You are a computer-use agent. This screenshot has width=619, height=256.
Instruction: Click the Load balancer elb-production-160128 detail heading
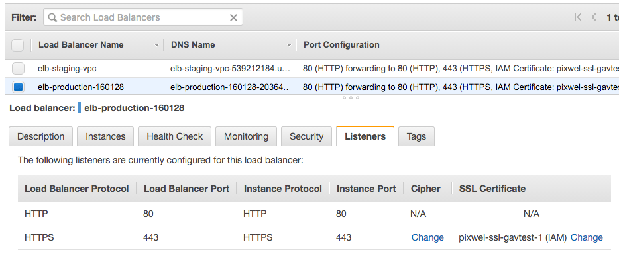pos(97,108)
